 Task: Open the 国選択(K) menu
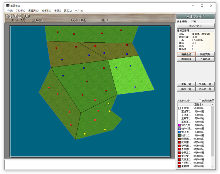pos(33,11)
